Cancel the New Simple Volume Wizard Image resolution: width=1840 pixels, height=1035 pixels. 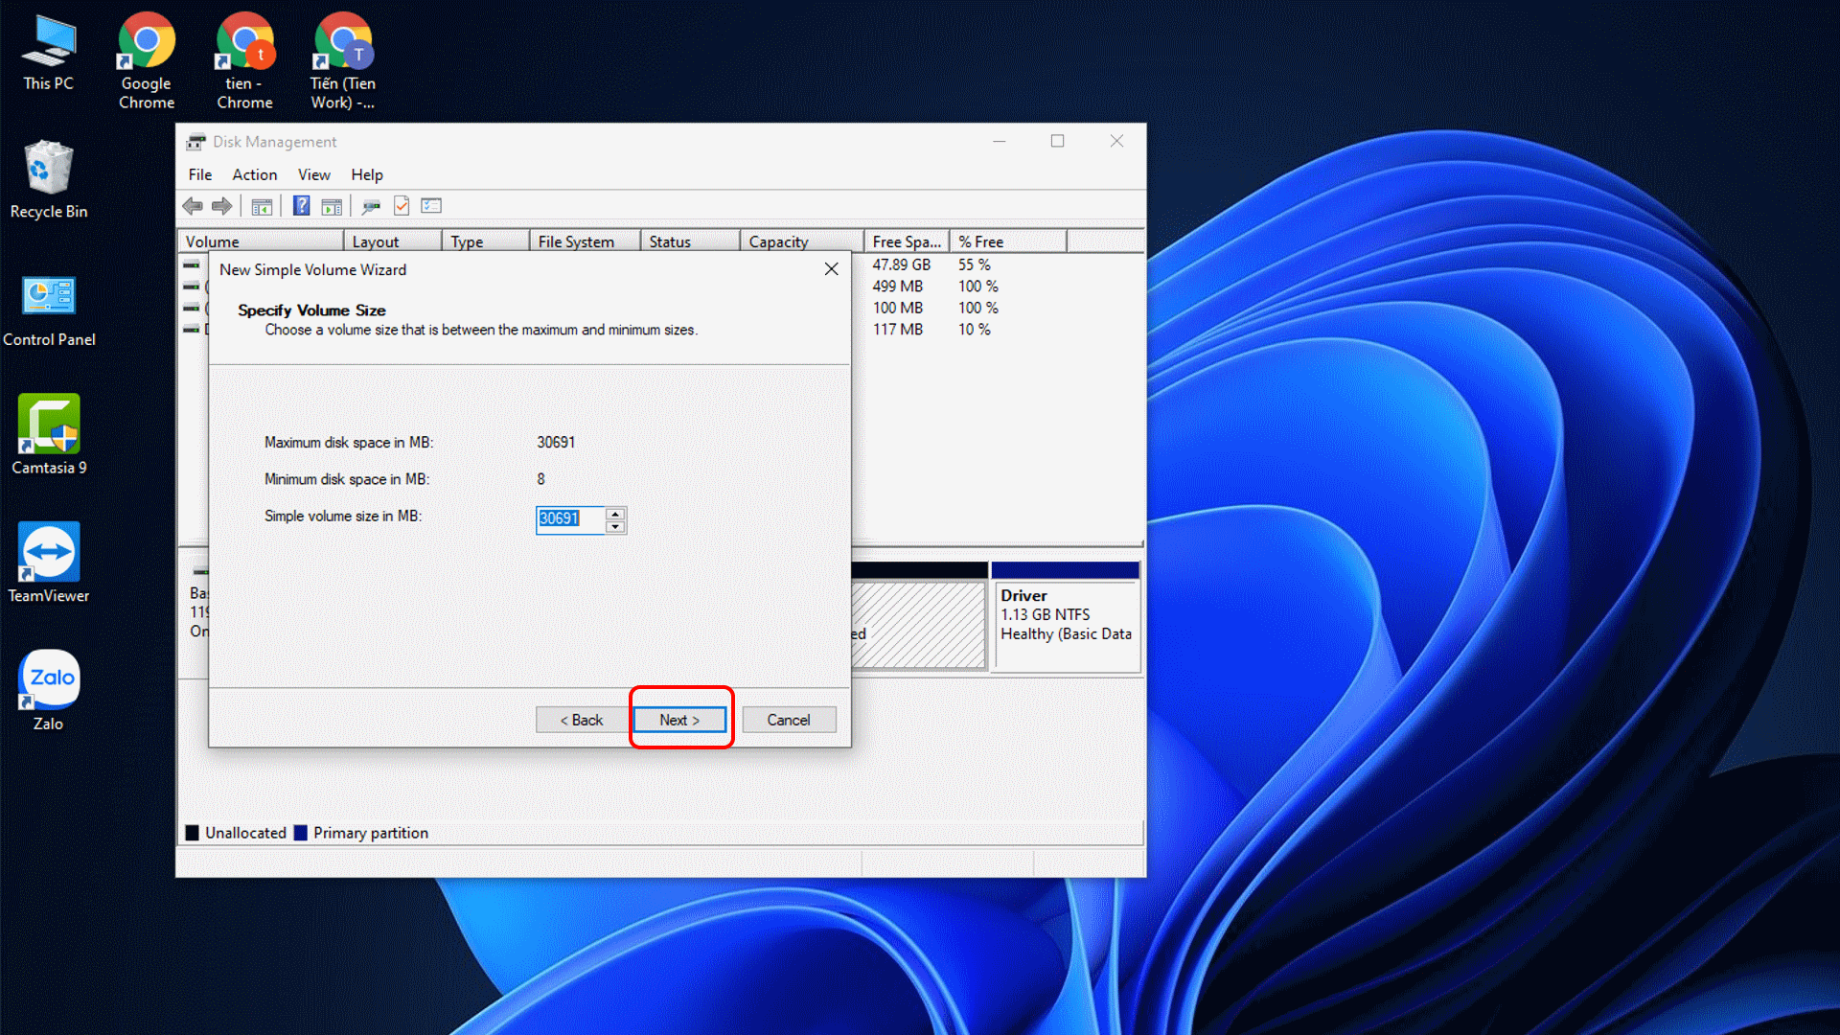point(788,720)
